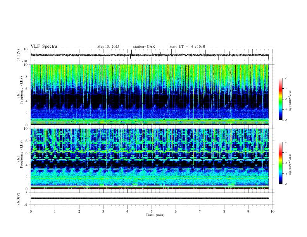Click the ch.2 spectrogram panel
The image size is (307, 237).
(x=150, y=159)
